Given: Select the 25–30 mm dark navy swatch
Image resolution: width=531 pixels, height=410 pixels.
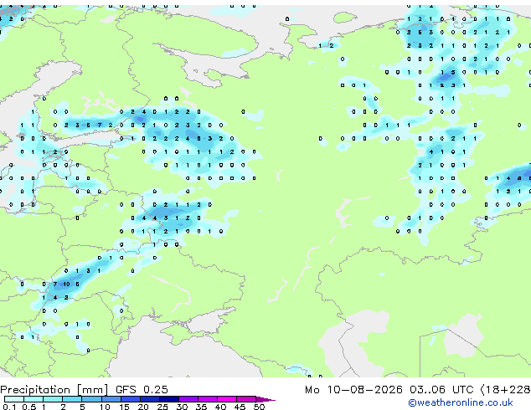Looking at the screenshot, I should pos(169,399).
